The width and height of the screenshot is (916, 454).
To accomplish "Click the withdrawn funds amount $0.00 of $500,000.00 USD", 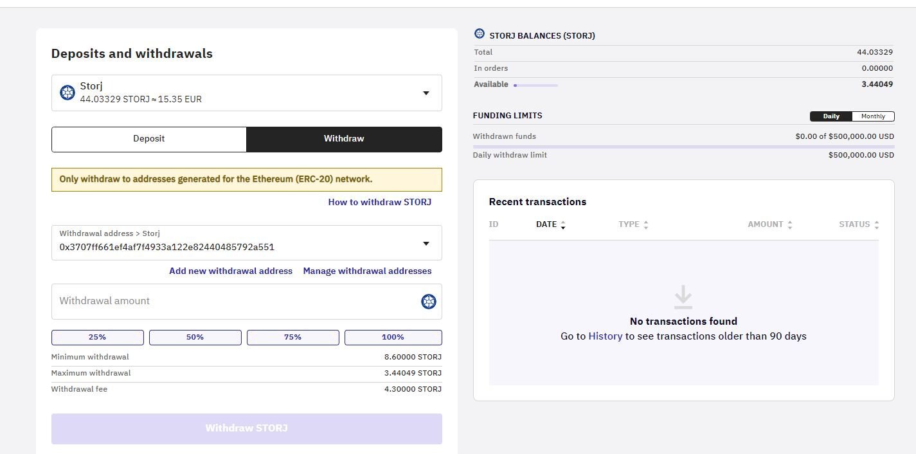I will point(845,136).
